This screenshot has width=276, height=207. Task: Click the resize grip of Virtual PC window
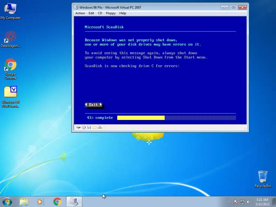245,129
